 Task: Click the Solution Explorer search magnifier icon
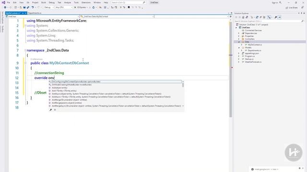[303, 21]
